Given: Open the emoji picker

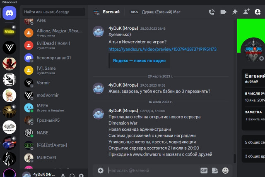Looking at the screenshot, I should click(225, 170).
